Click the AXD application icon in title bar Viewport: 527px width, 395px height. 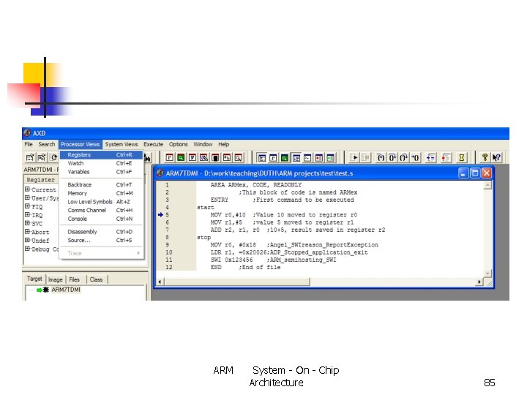pos(27,133)
